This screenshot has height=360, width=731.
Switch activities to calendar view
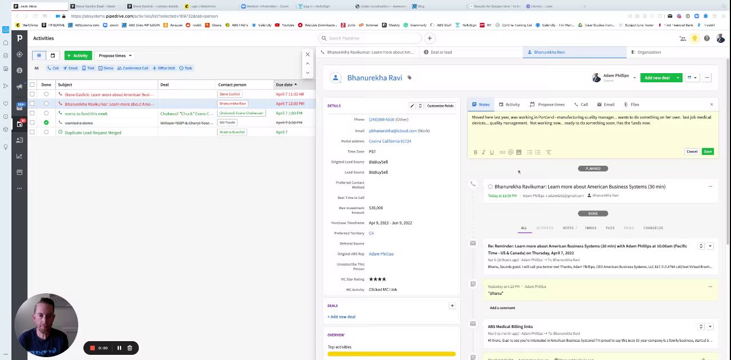(53, 55)
